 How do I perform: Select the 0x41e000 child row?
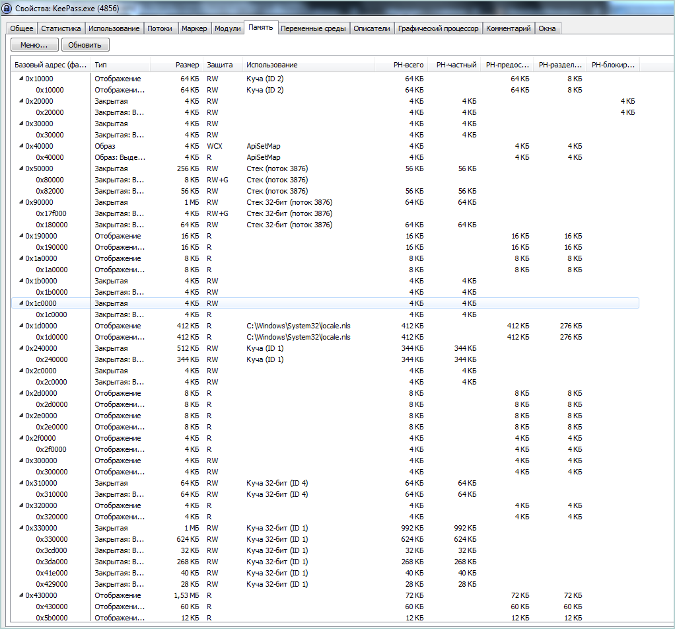tap(325, 573)
